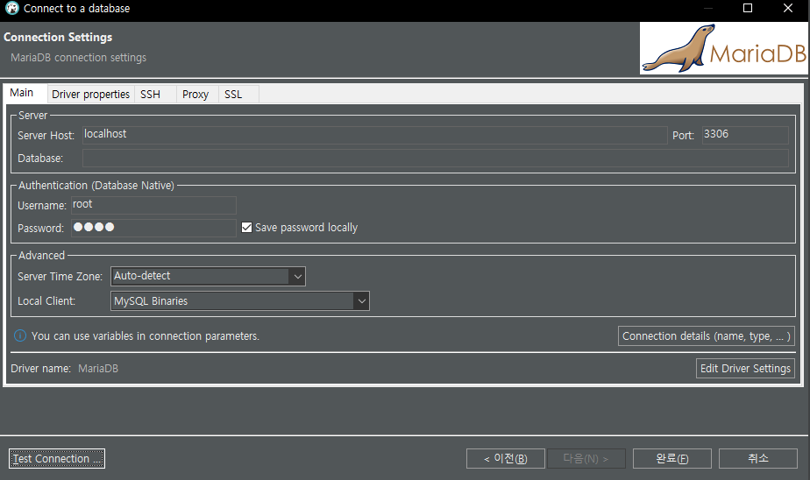Click the Password field
Image resolution: width=810 pixels, height=480 pixels.
(153, 228)
